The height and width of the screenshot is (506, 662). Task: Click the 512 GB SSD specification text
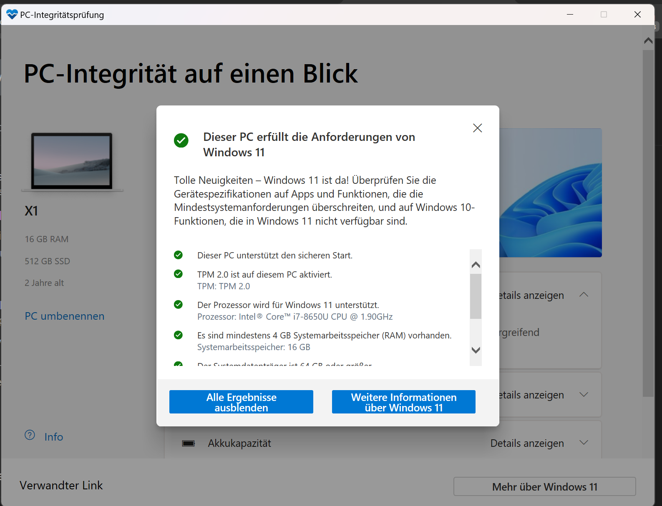click(x=48, y=261)
